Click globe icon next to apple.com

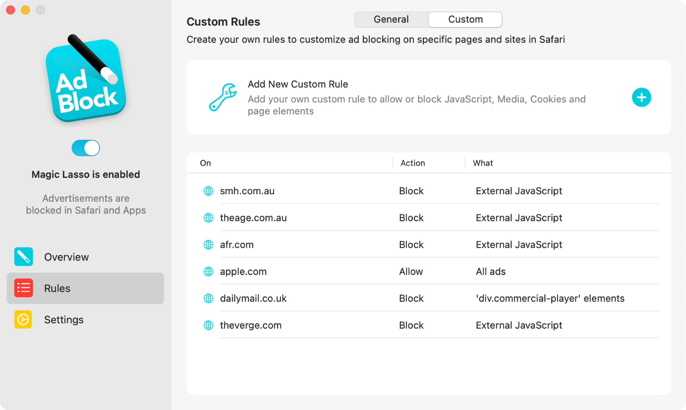tap(209, 271)
